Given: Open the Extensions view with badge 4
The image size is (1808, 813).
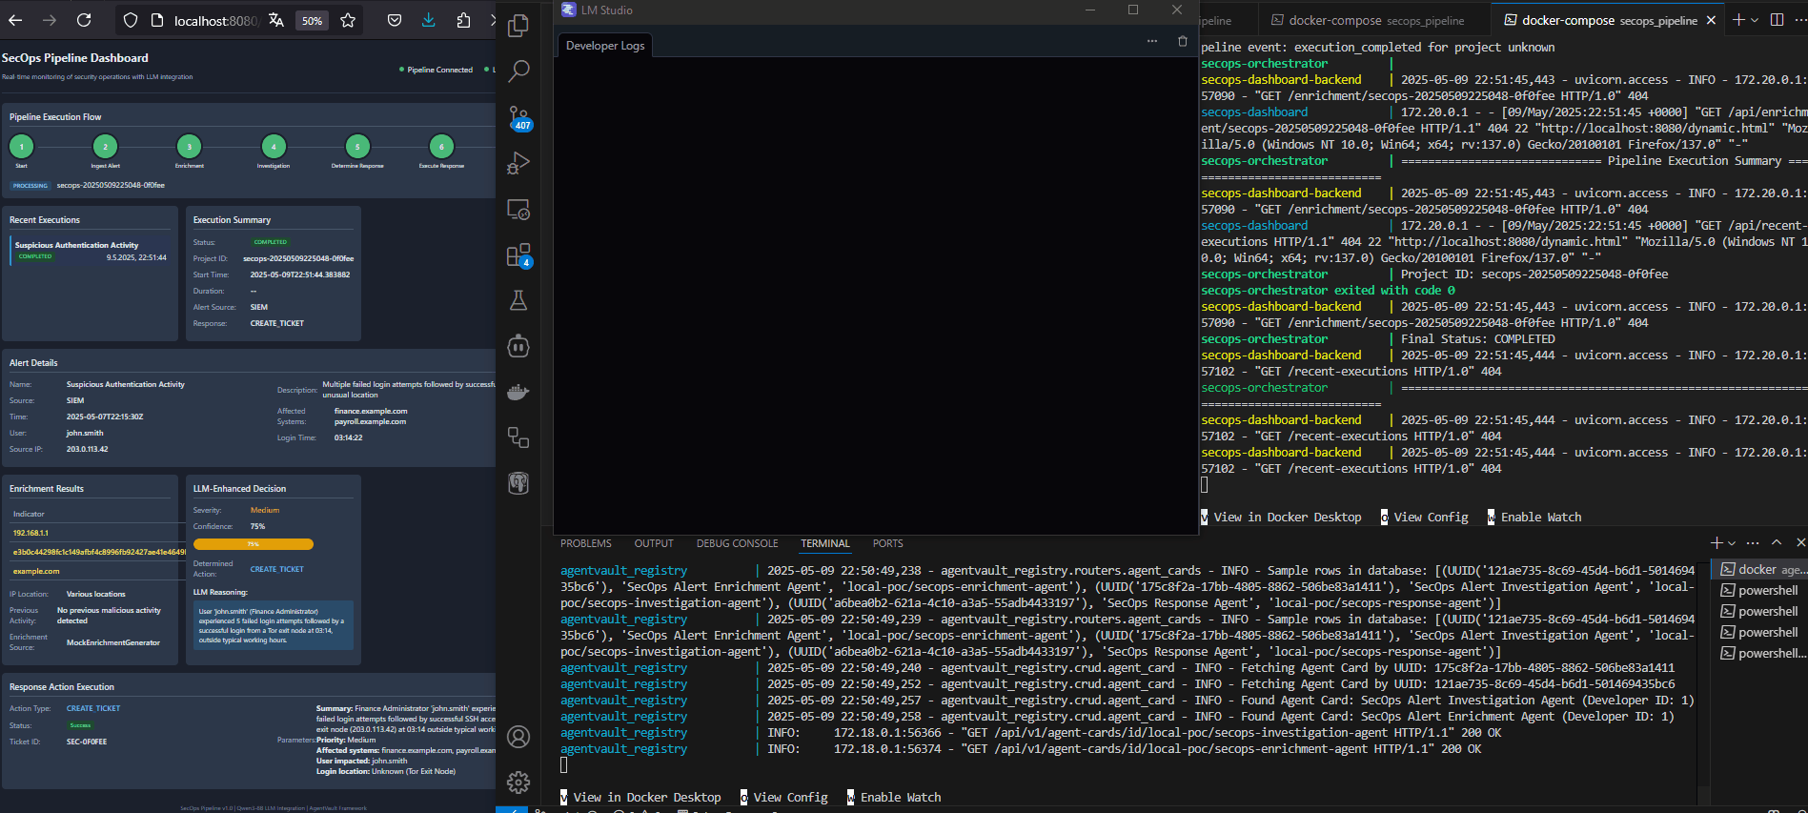Looking at the screenshot, I should click(518, 254).
